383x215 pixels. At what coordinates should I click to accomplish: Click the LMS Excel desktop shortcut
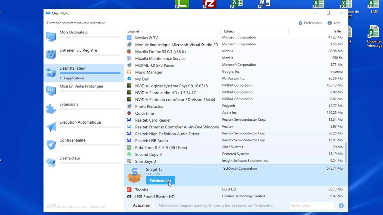374,7
